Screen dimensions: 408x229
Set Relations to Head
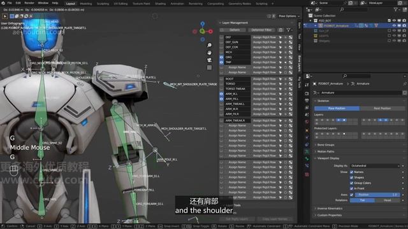pos(387,200)
